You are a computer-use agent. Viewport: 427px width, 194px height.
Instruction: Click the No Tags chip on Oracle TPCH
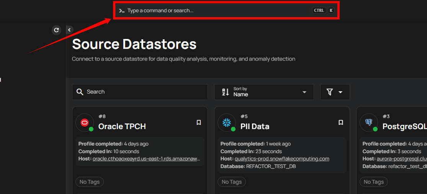point(90,182)
